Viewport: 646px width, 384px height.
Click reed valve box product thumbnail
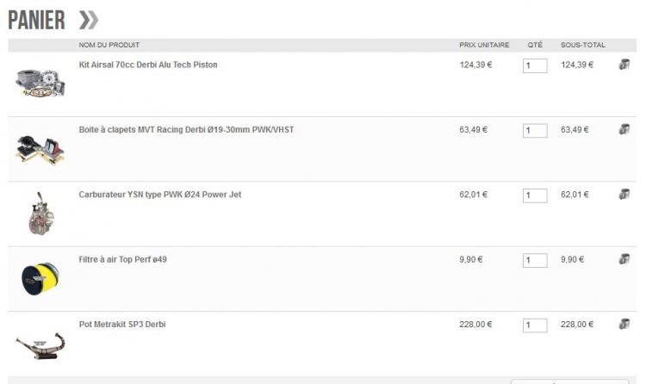(40, 149)
